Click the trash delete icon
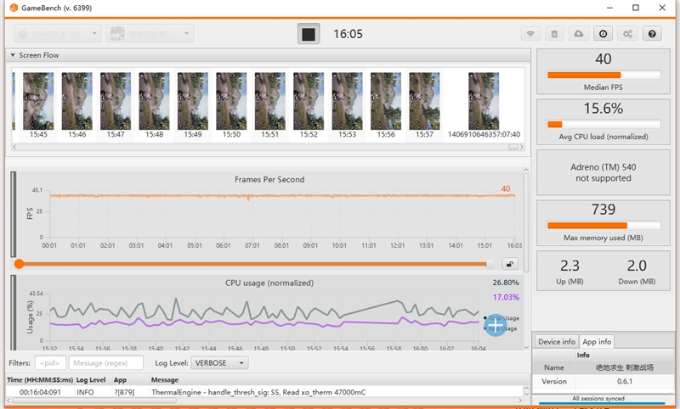The height and width of the screenshot is (409, 680). 554,34
